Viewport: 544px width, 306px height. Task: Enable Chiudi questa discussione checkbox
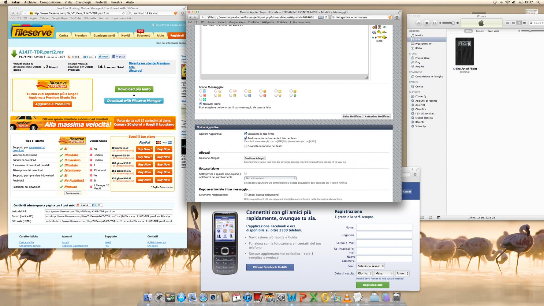pos(245,195)
